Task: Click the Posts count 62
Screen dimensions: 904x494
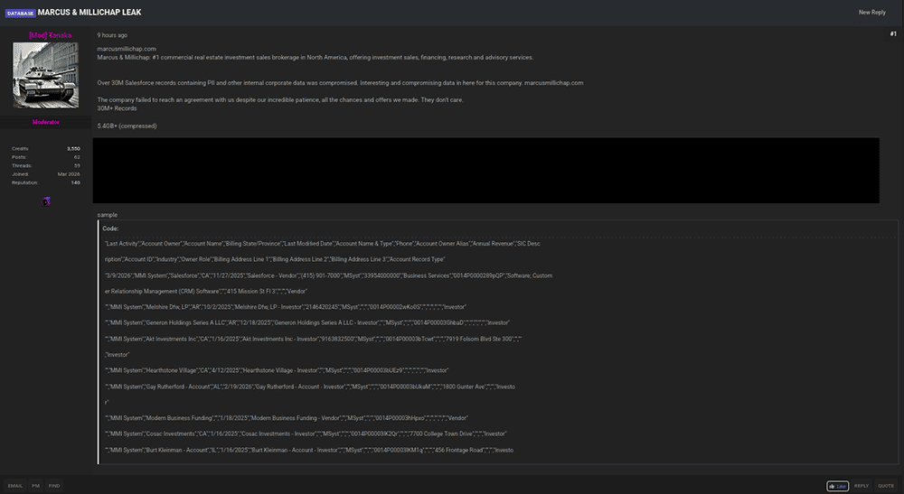Action: point(77,157)
